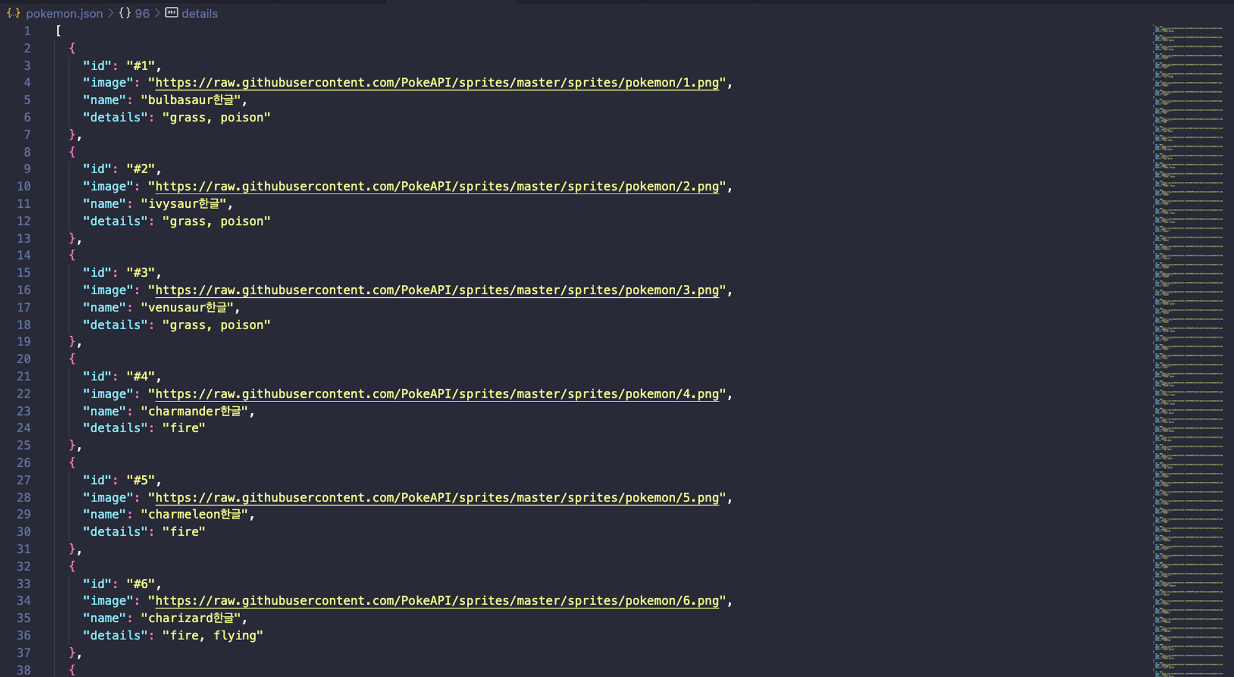Click line number 20 in gutter
Screen dimensions: 1234x677
click(23, 359)
